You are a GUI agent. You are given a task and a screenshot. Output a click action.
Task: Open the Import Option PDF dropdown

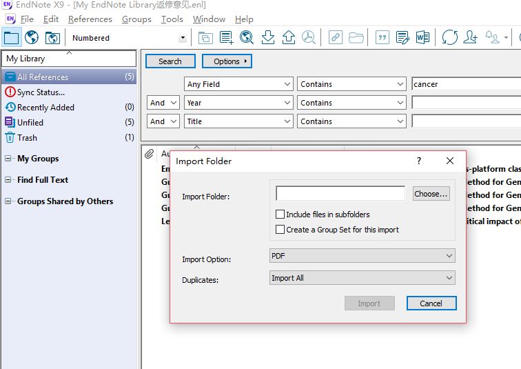click(x=362, y=256)
